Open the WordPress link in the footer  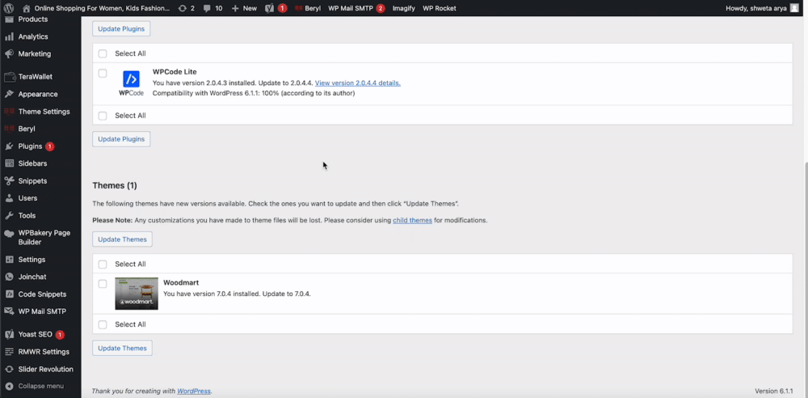click(x=194, y=392)
